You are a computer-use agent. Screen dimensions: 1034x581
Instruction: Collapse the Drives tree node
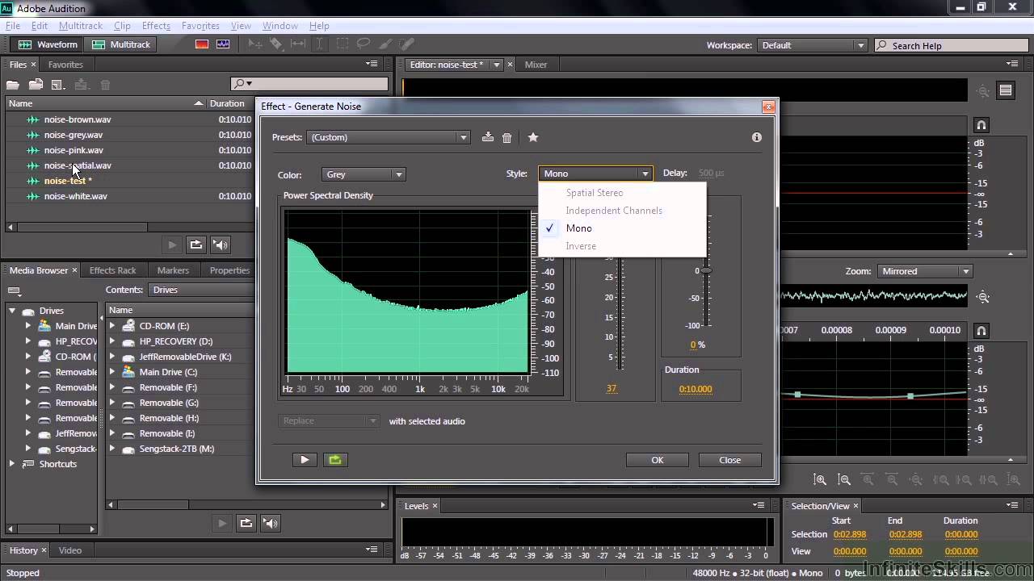pos(12,311)
